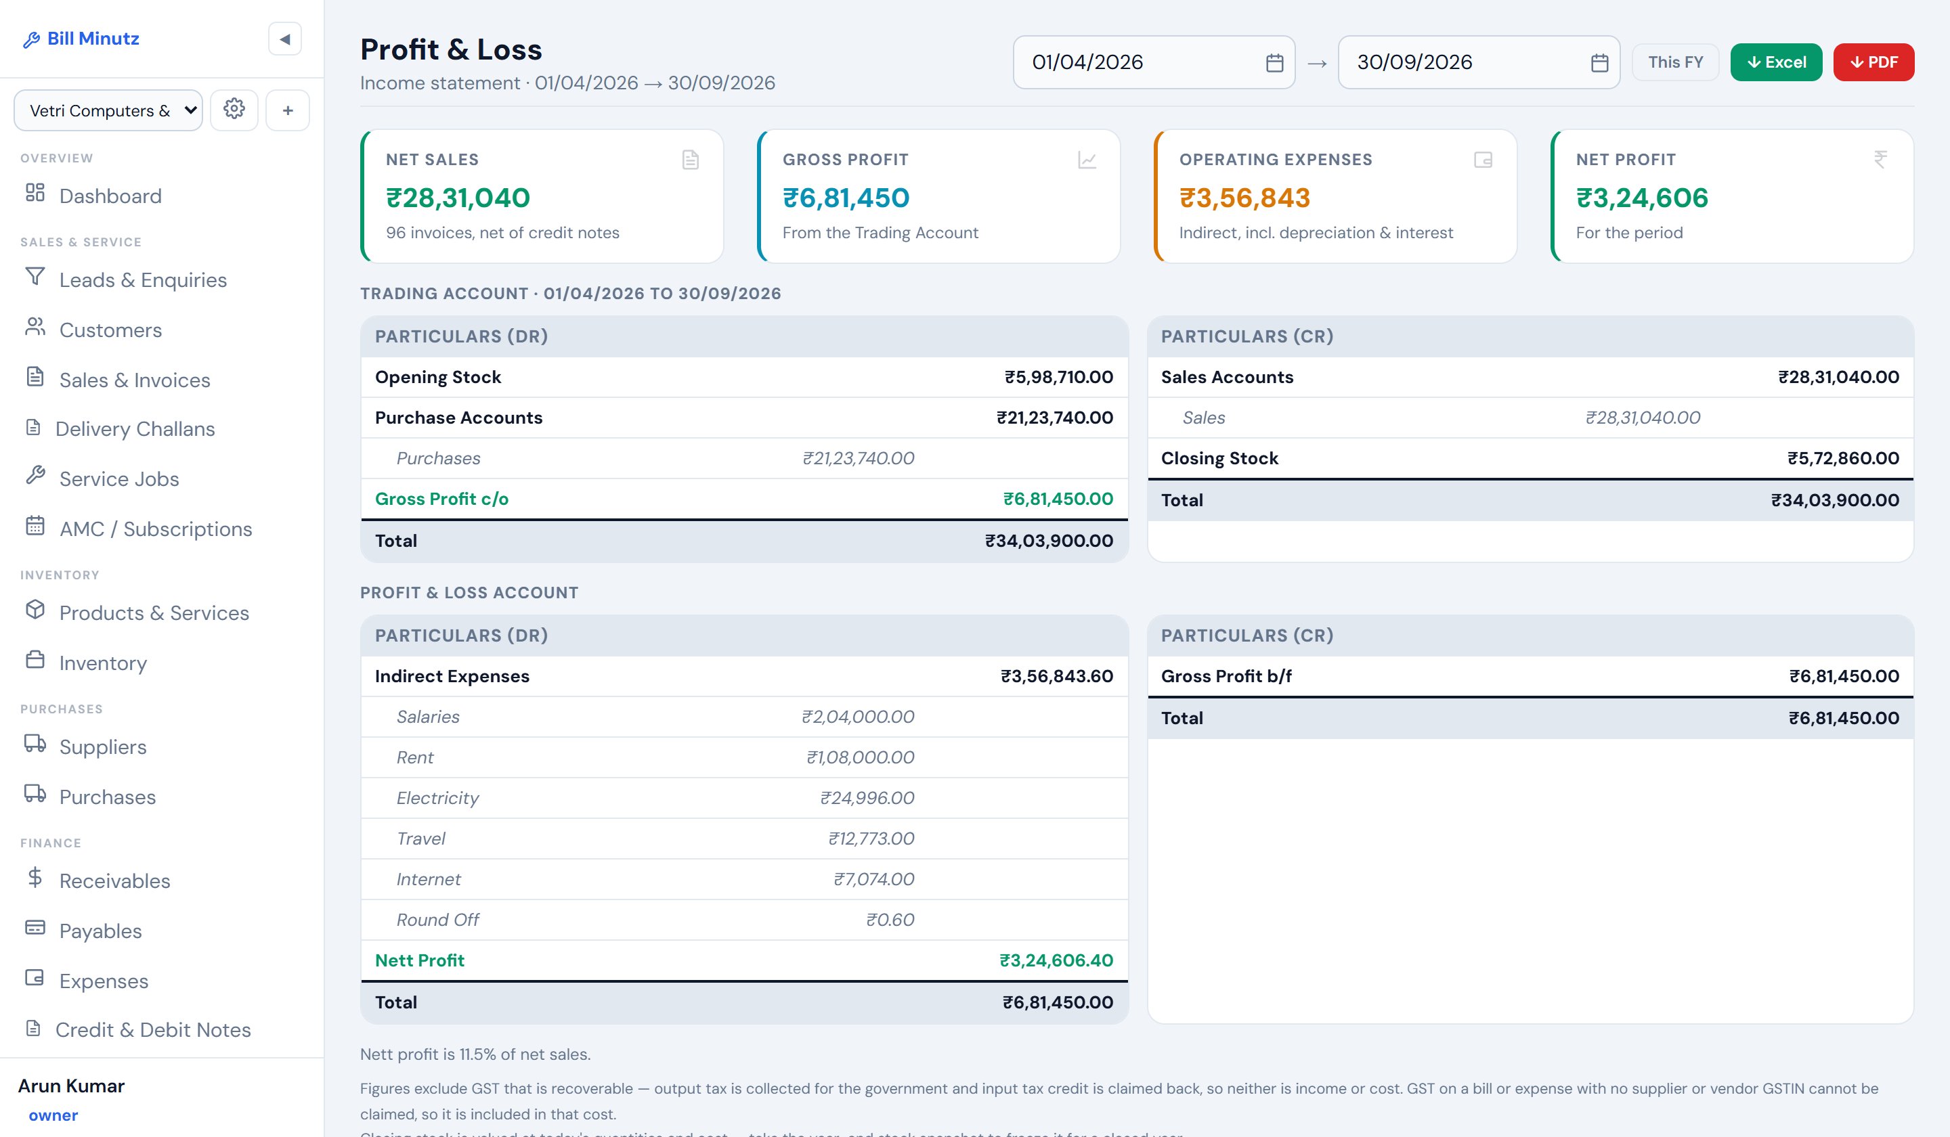Viewport: 1950px width, 1137px height.
Task: Click the Purchases truck icon
Action: click(x=35, y=794)
